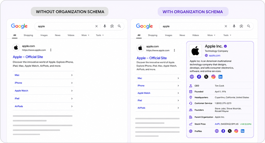
Task: Click LinkedIn icon below the Apple Inc. description
Action: [x=220, y=77]
